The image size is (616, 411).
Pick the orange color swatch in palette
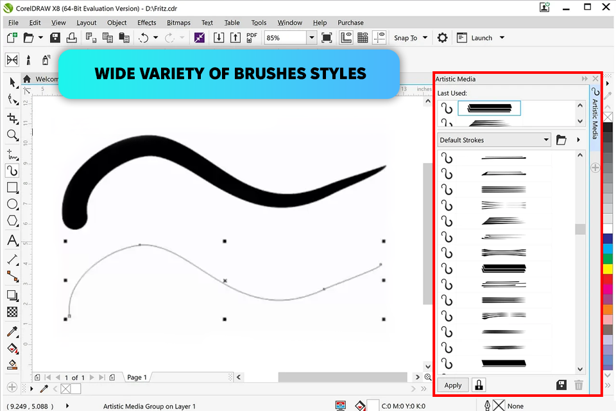[608, 310]
